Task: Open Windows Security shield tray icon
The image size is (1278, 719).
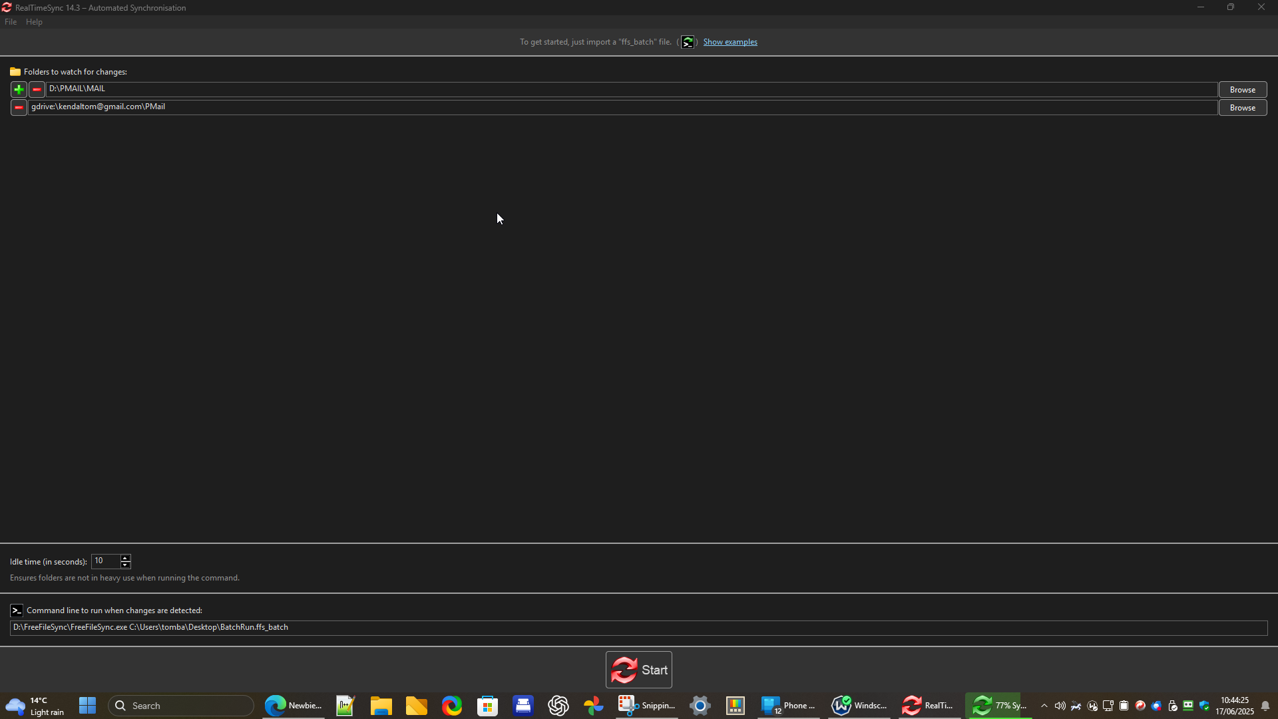Action: point(1205,706)
